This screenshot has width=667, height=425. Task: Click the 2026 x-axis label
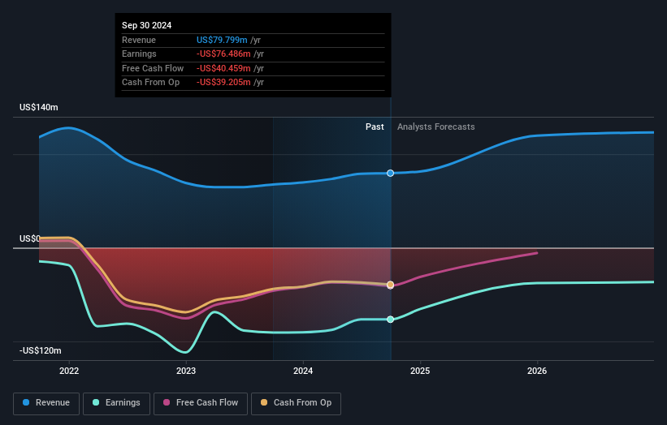point(537,371)
